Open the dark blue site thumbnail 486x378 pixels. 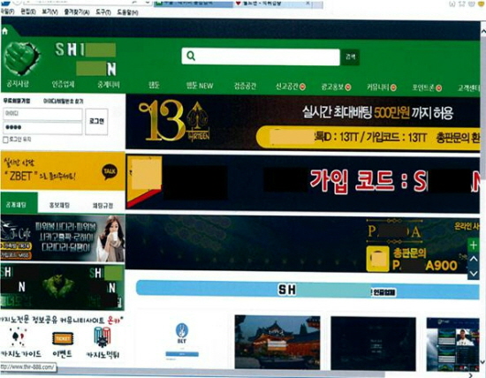[x=373, y=344]
